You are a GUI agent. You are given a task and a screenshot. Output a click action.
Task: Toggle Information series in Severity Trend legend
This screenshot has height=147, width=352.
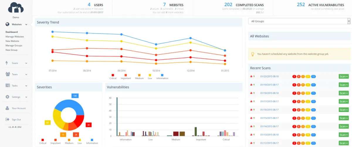click(162, 77)
